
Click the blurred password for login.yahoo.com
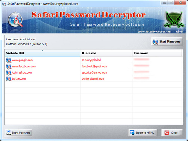pos(141,72)
